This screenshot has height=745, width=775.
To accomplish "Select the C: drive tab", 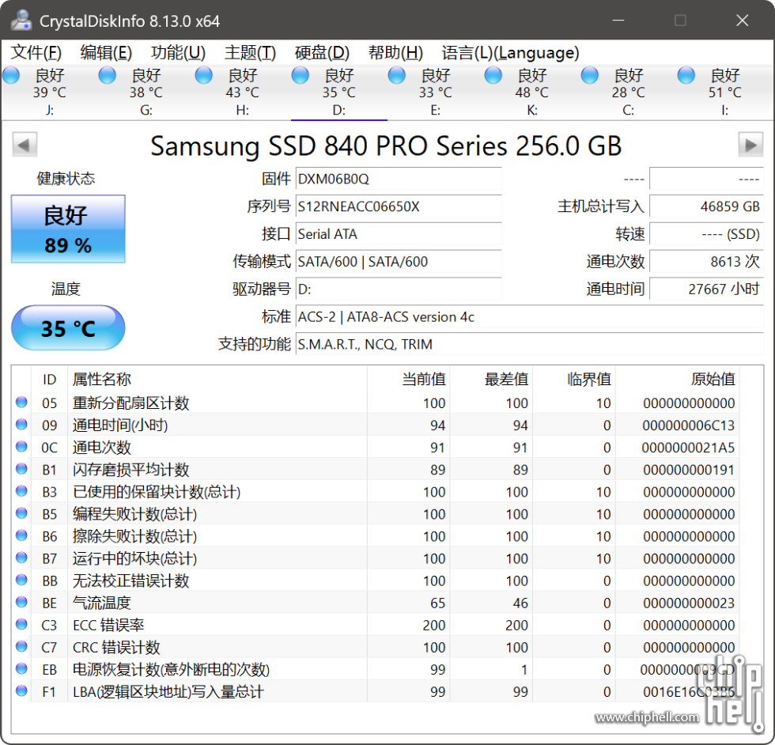I will [628, 92].
